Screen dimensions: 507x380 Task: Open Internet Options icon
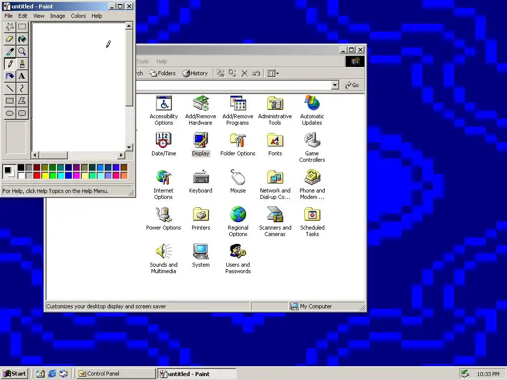click(x=163, y=185)
